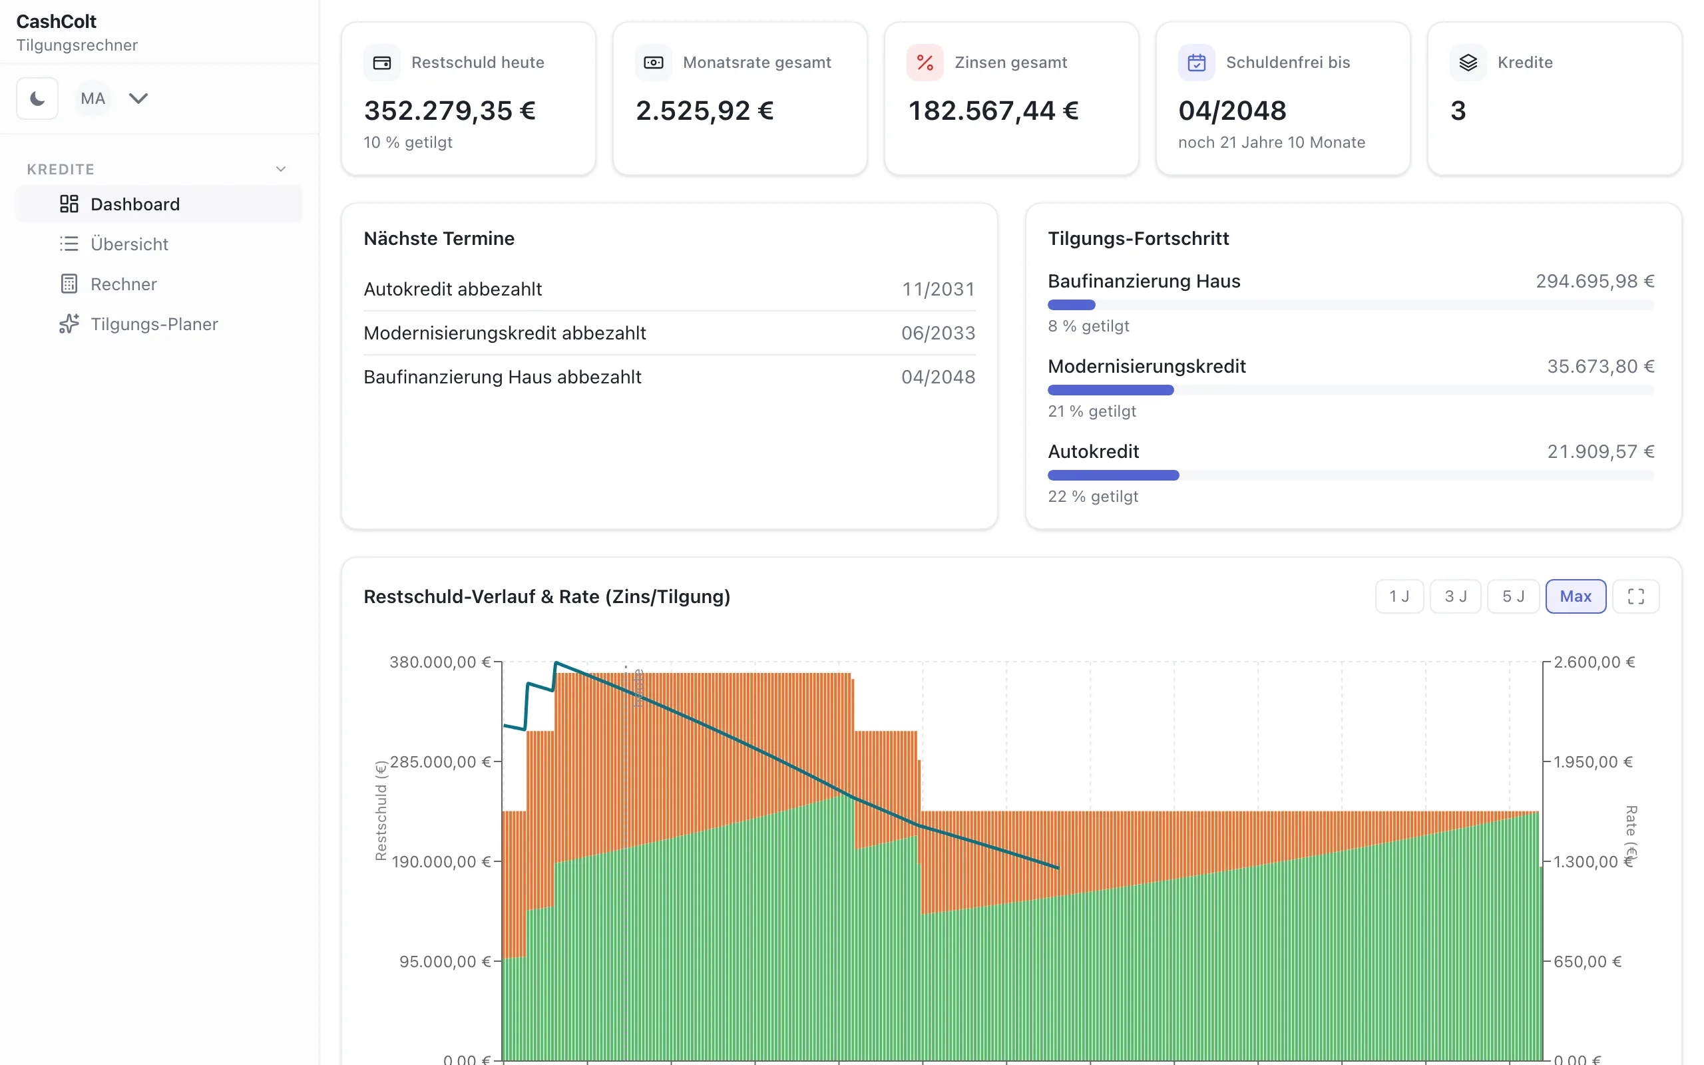Click the 182.567,44 € Zinsen value
The image size is (1704, 1065).
994,110
